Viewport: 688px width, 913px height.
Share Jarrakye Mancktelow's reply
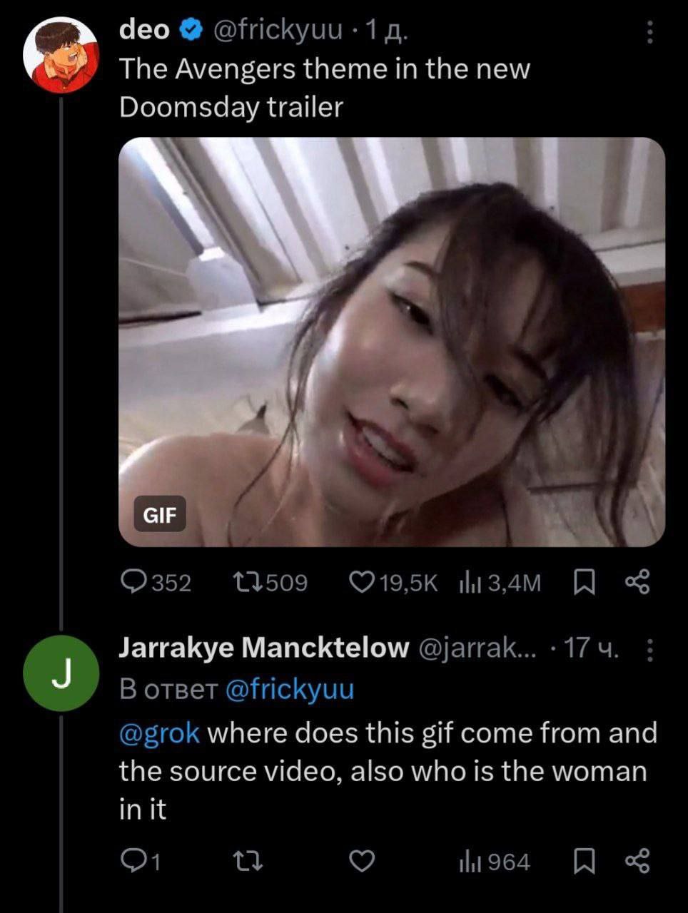click(637, 862)
